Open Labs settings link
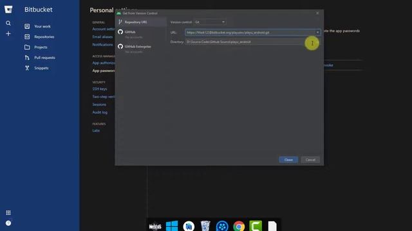 point(96,130)
